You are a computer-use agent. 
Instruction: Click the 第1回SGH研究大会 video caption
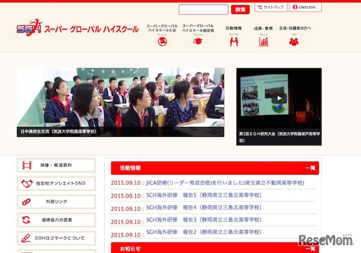tap(279, 137)
